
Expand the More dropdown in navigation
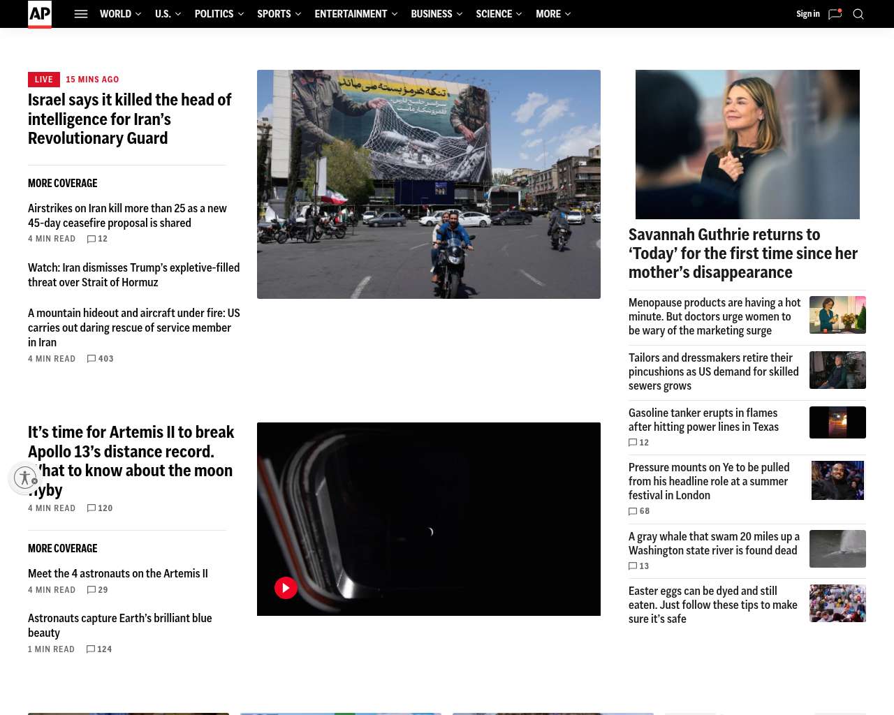point(553,14)
